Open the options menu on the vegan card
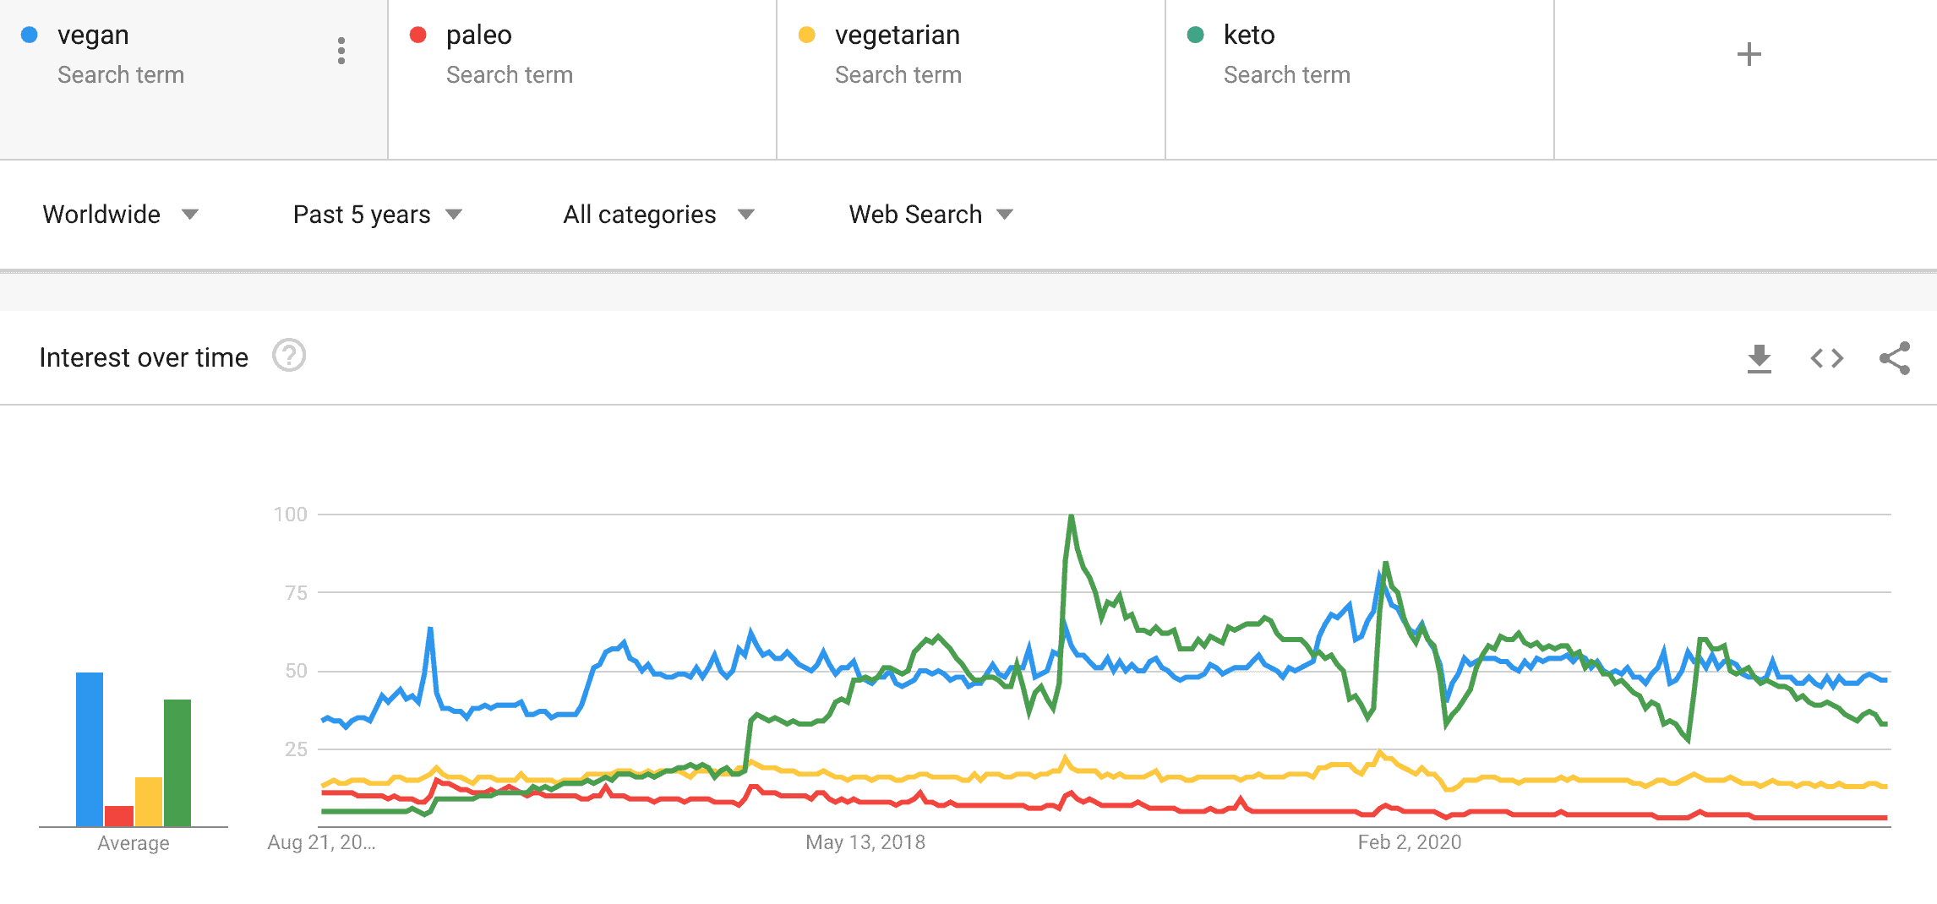Image resolution: width=1937 pixels, height=904 pixels. [x=341, y=51]
